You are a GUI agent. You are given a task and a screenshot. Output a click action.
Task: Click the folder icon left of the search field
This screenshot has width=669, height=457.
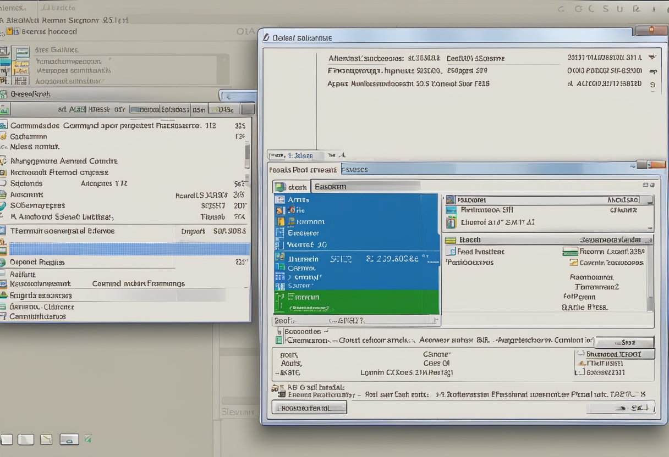pos(279,187)
